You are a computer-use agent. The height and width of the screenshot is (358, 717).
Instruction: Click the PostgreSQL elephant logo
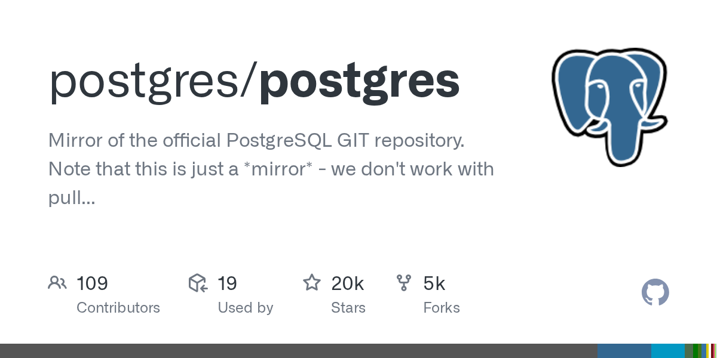click(x=610, y=107)
